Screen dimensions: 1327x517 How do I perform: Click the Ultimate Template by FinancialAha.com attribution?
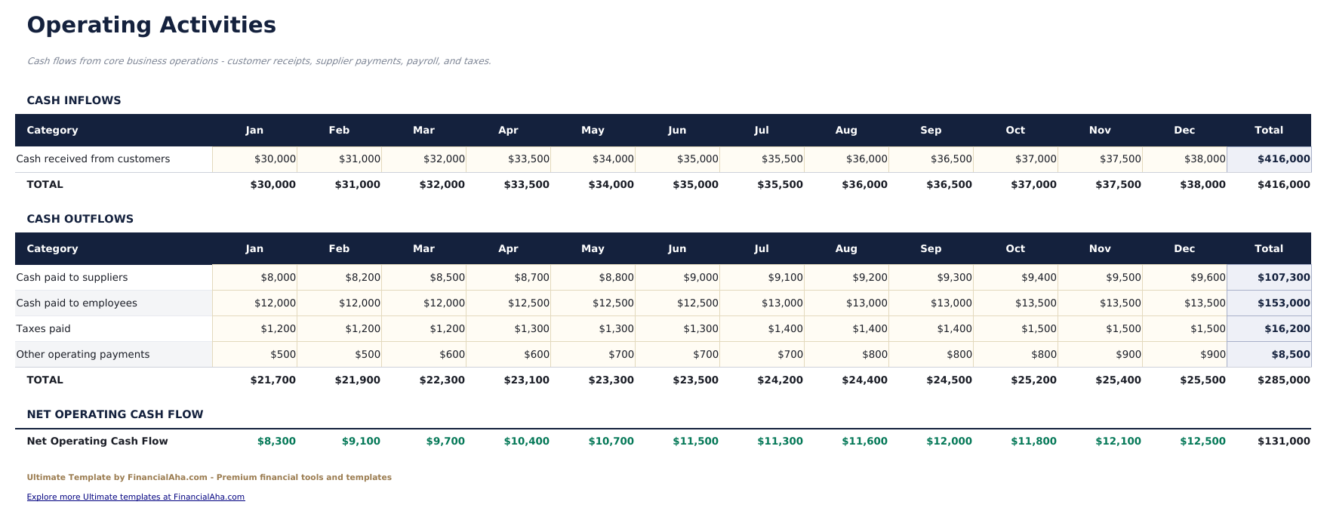209,478
